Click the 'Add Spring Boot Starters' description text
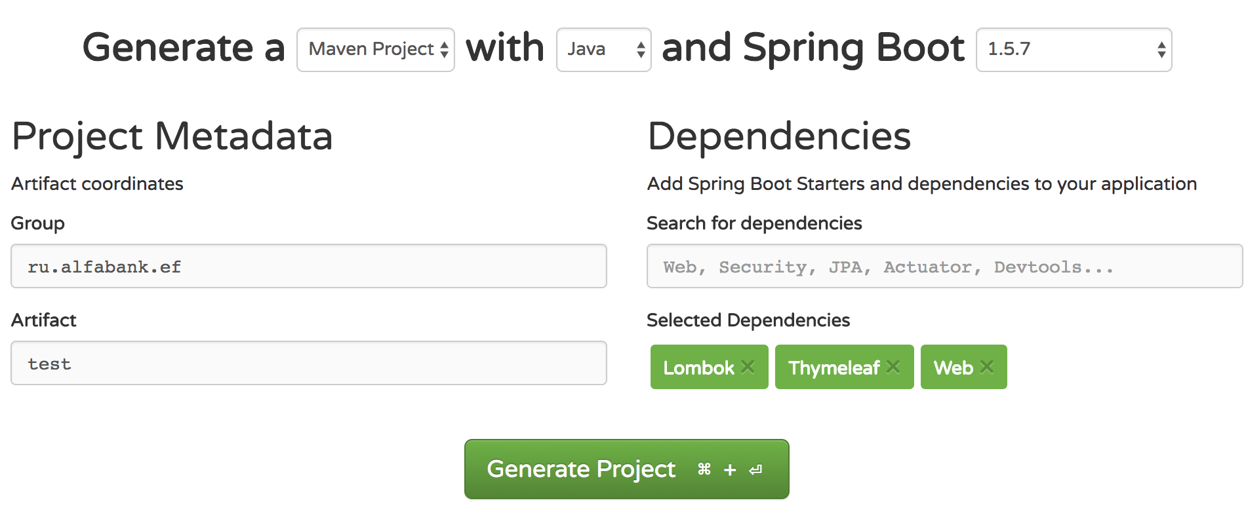Viewport: 1246px width, 511px height. pos(922,184)
